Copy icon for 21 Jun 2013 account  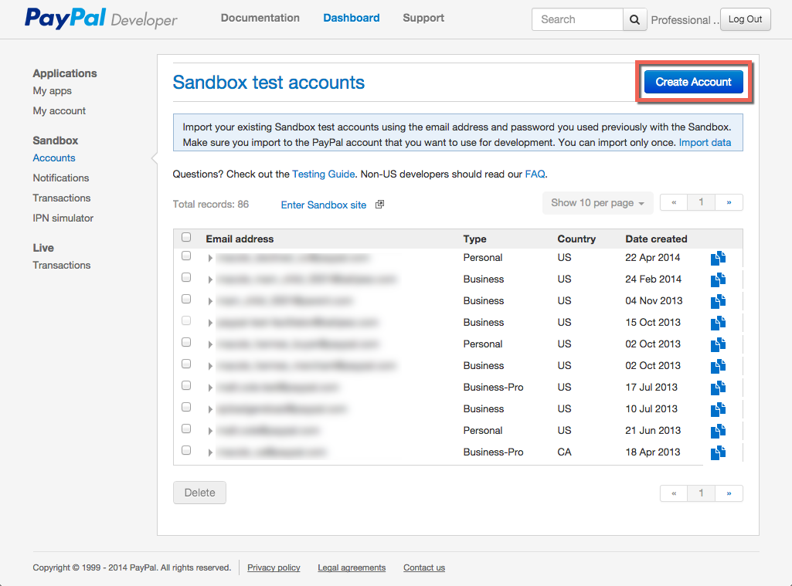[x=718, y=431]
